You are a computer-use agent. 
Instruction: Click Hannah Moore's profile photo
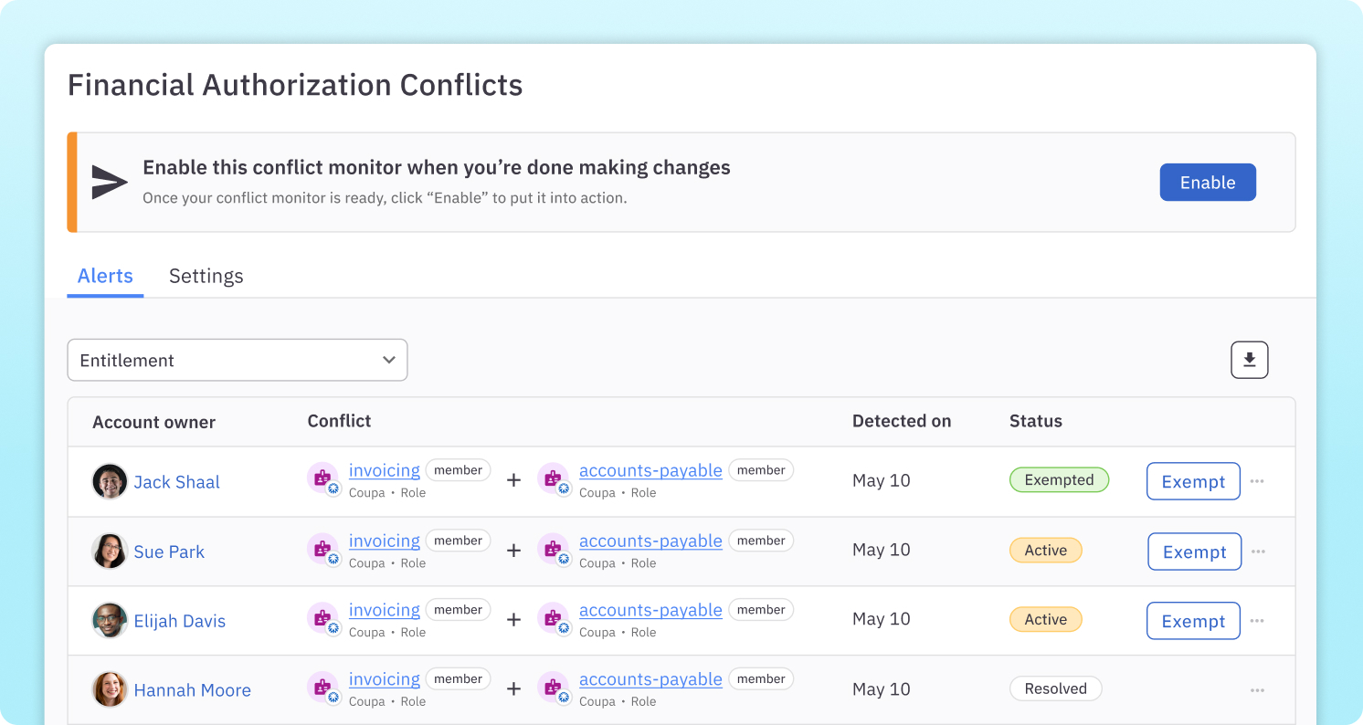click(x=110, y=689)
